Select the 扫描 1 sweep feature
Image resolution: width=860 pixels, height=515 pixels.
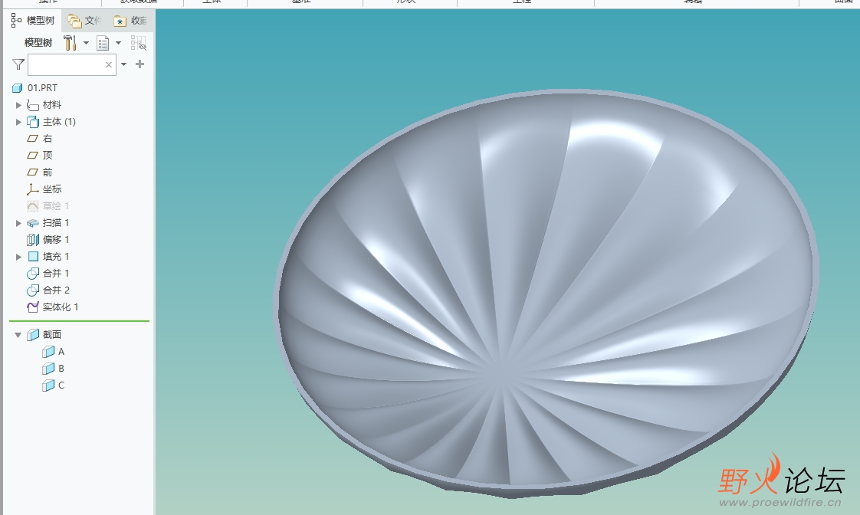(x=56, y=223)
